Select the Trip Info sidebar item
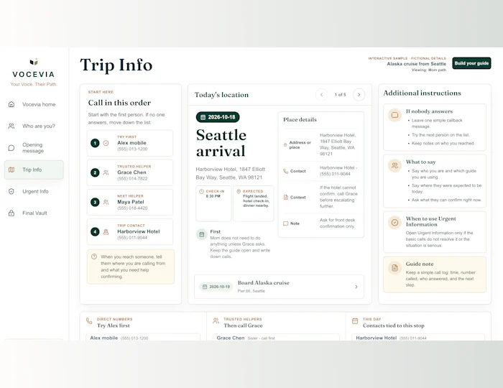This screenshot has width=503, height=388. click(34, 170)
